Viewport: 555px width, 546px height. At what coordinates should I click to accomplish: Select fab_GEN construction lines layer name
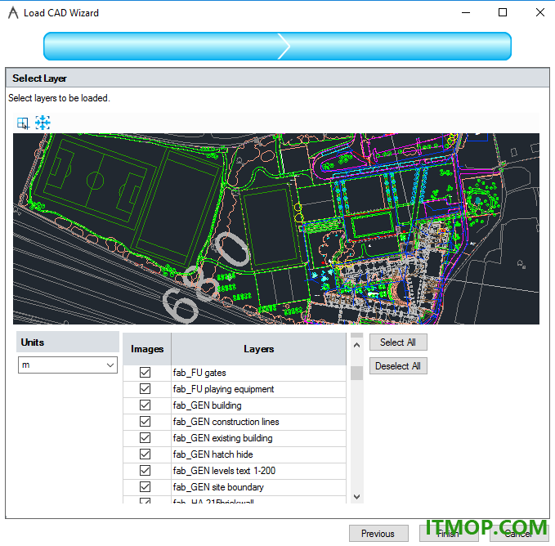click(226, 422)
